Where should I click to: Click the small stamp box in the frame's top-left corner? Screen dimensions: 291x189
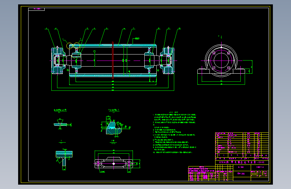[x=36, y=9]
